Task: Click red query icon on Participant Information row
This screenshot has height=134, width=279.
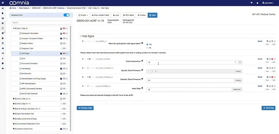Action: (64, 33)
